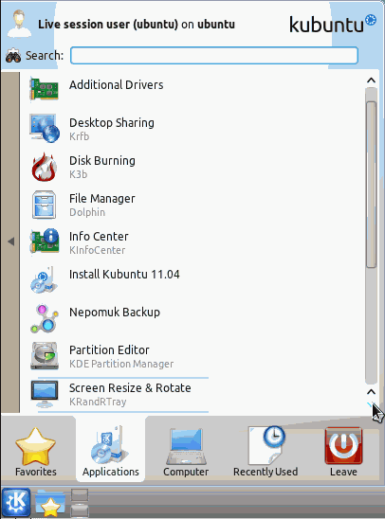Launch Desktop Sharing via its globe monitor icon
Screen dimensions: 385x519
45,129
